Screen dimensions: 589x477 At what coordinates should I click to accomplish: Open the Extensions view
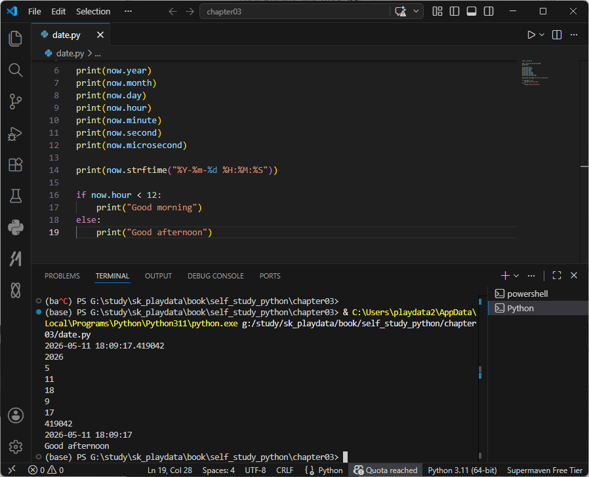[x=15, y=164]
